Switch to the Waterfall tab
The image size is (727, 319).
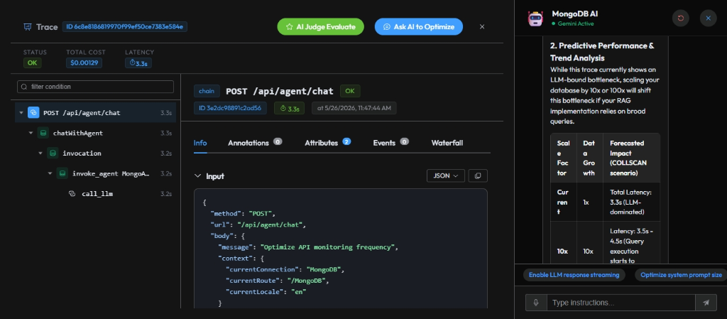pos(447,143)
